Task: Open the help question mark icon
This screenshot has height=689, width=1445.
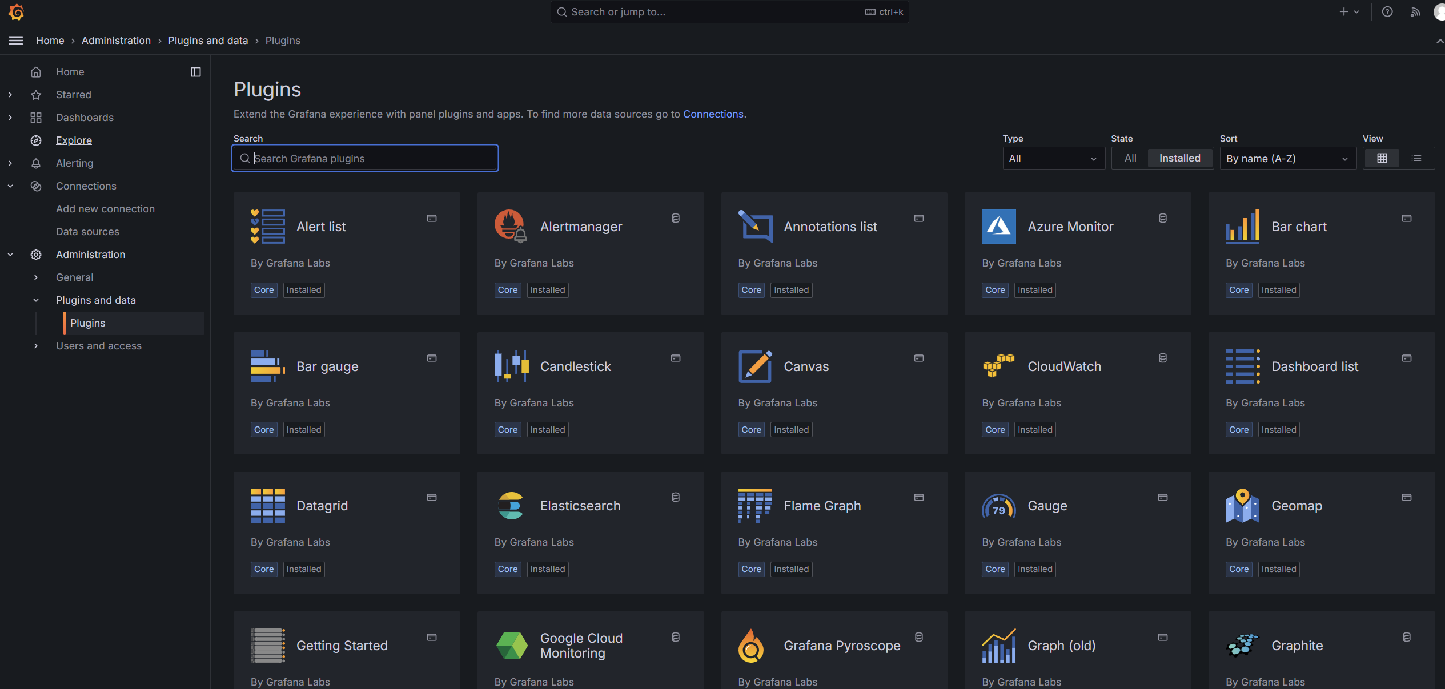Action: click(x=1387, y=12)
